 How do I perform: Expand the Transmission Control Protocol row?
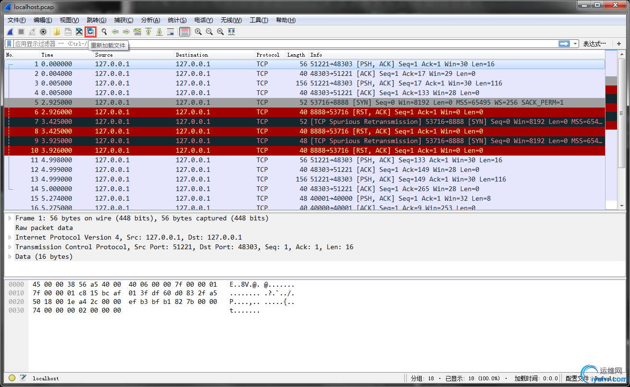tap(10, 247)
